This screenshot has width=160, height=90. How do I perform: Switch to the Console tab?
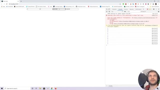pos(120,9)
